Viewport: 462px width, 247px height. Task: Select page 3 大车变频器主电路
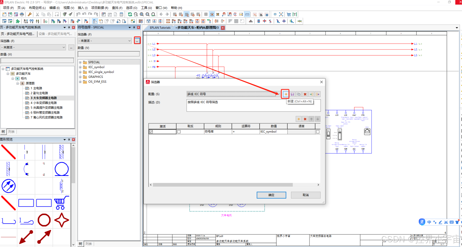click(x=43, y=98)
